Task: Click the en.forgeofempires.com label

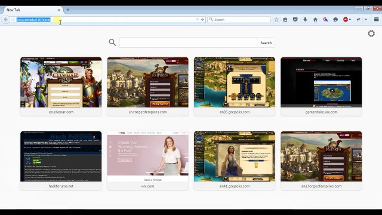Action: tap(147, 112)
